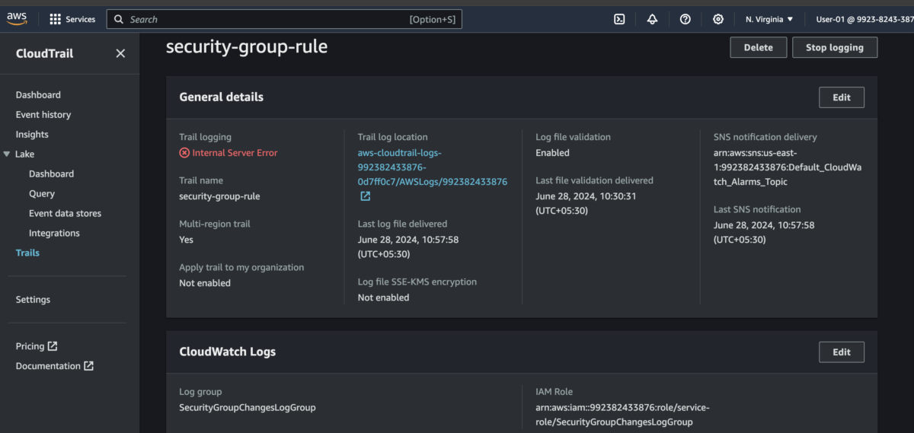Click the Stop logging button
The height and width of the screenshot is (433, 914).
click(x=835, y=47)
